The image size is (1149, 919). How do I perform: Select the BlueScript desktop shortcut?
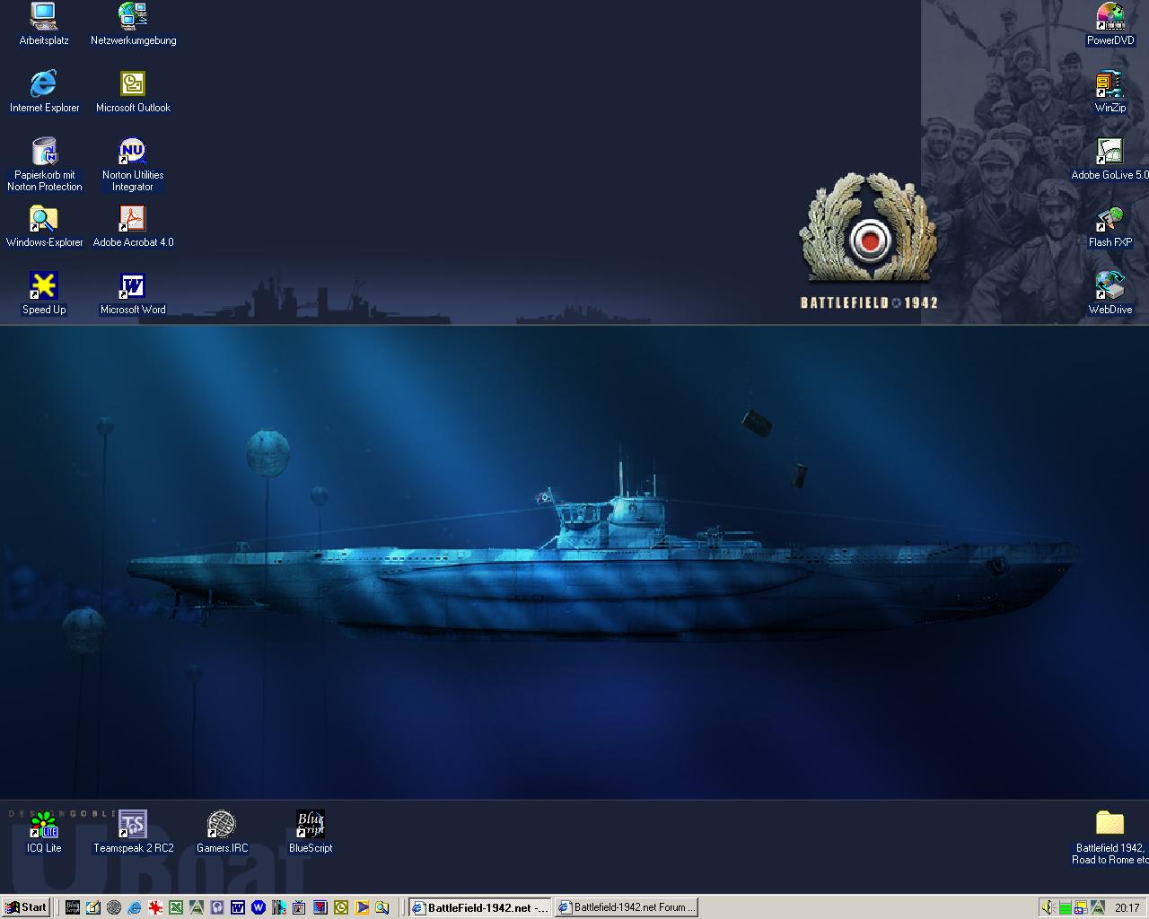pyautogui.click(x=311, y=832)
